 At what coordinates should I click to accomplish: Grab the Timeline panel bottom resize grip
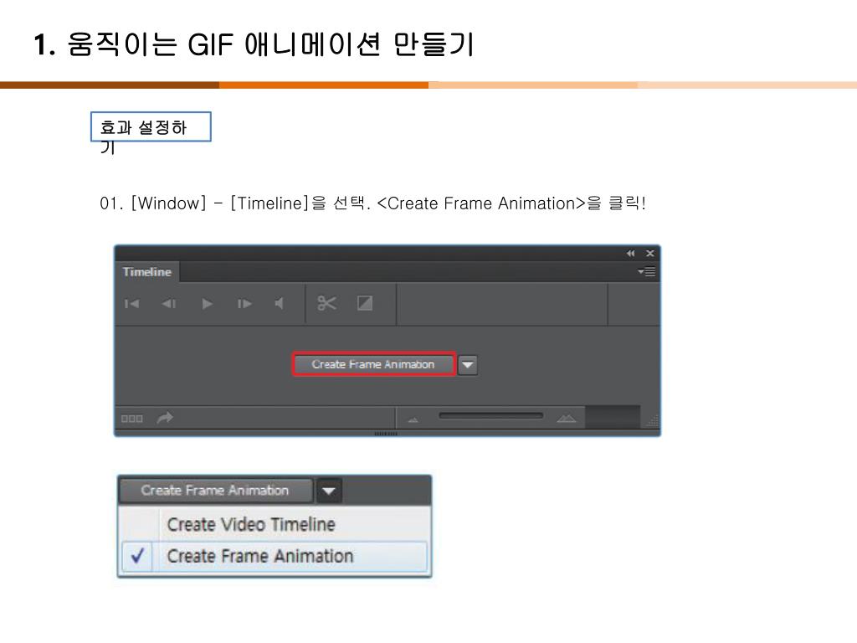pyautogui.click(x=386, y=434)
